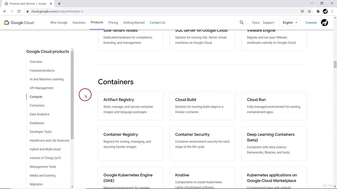This screenshot has height=189, width=337.
Task: Open the Container Security card
Action: click(202, 143)
